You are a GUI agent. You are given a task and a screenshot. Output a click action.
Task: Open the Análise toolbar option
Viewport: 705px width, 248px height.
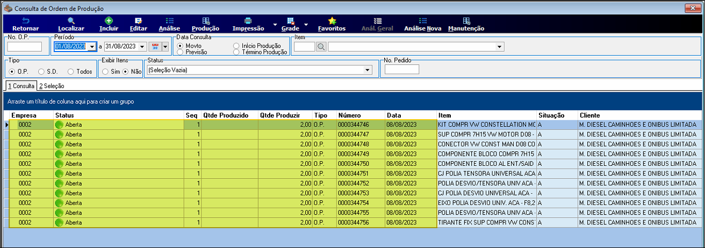pyautogui.click(x=169, y=24)
